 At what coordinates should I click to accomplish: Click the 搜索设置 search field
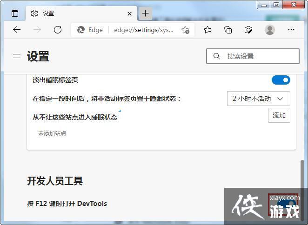pos(253,56)
